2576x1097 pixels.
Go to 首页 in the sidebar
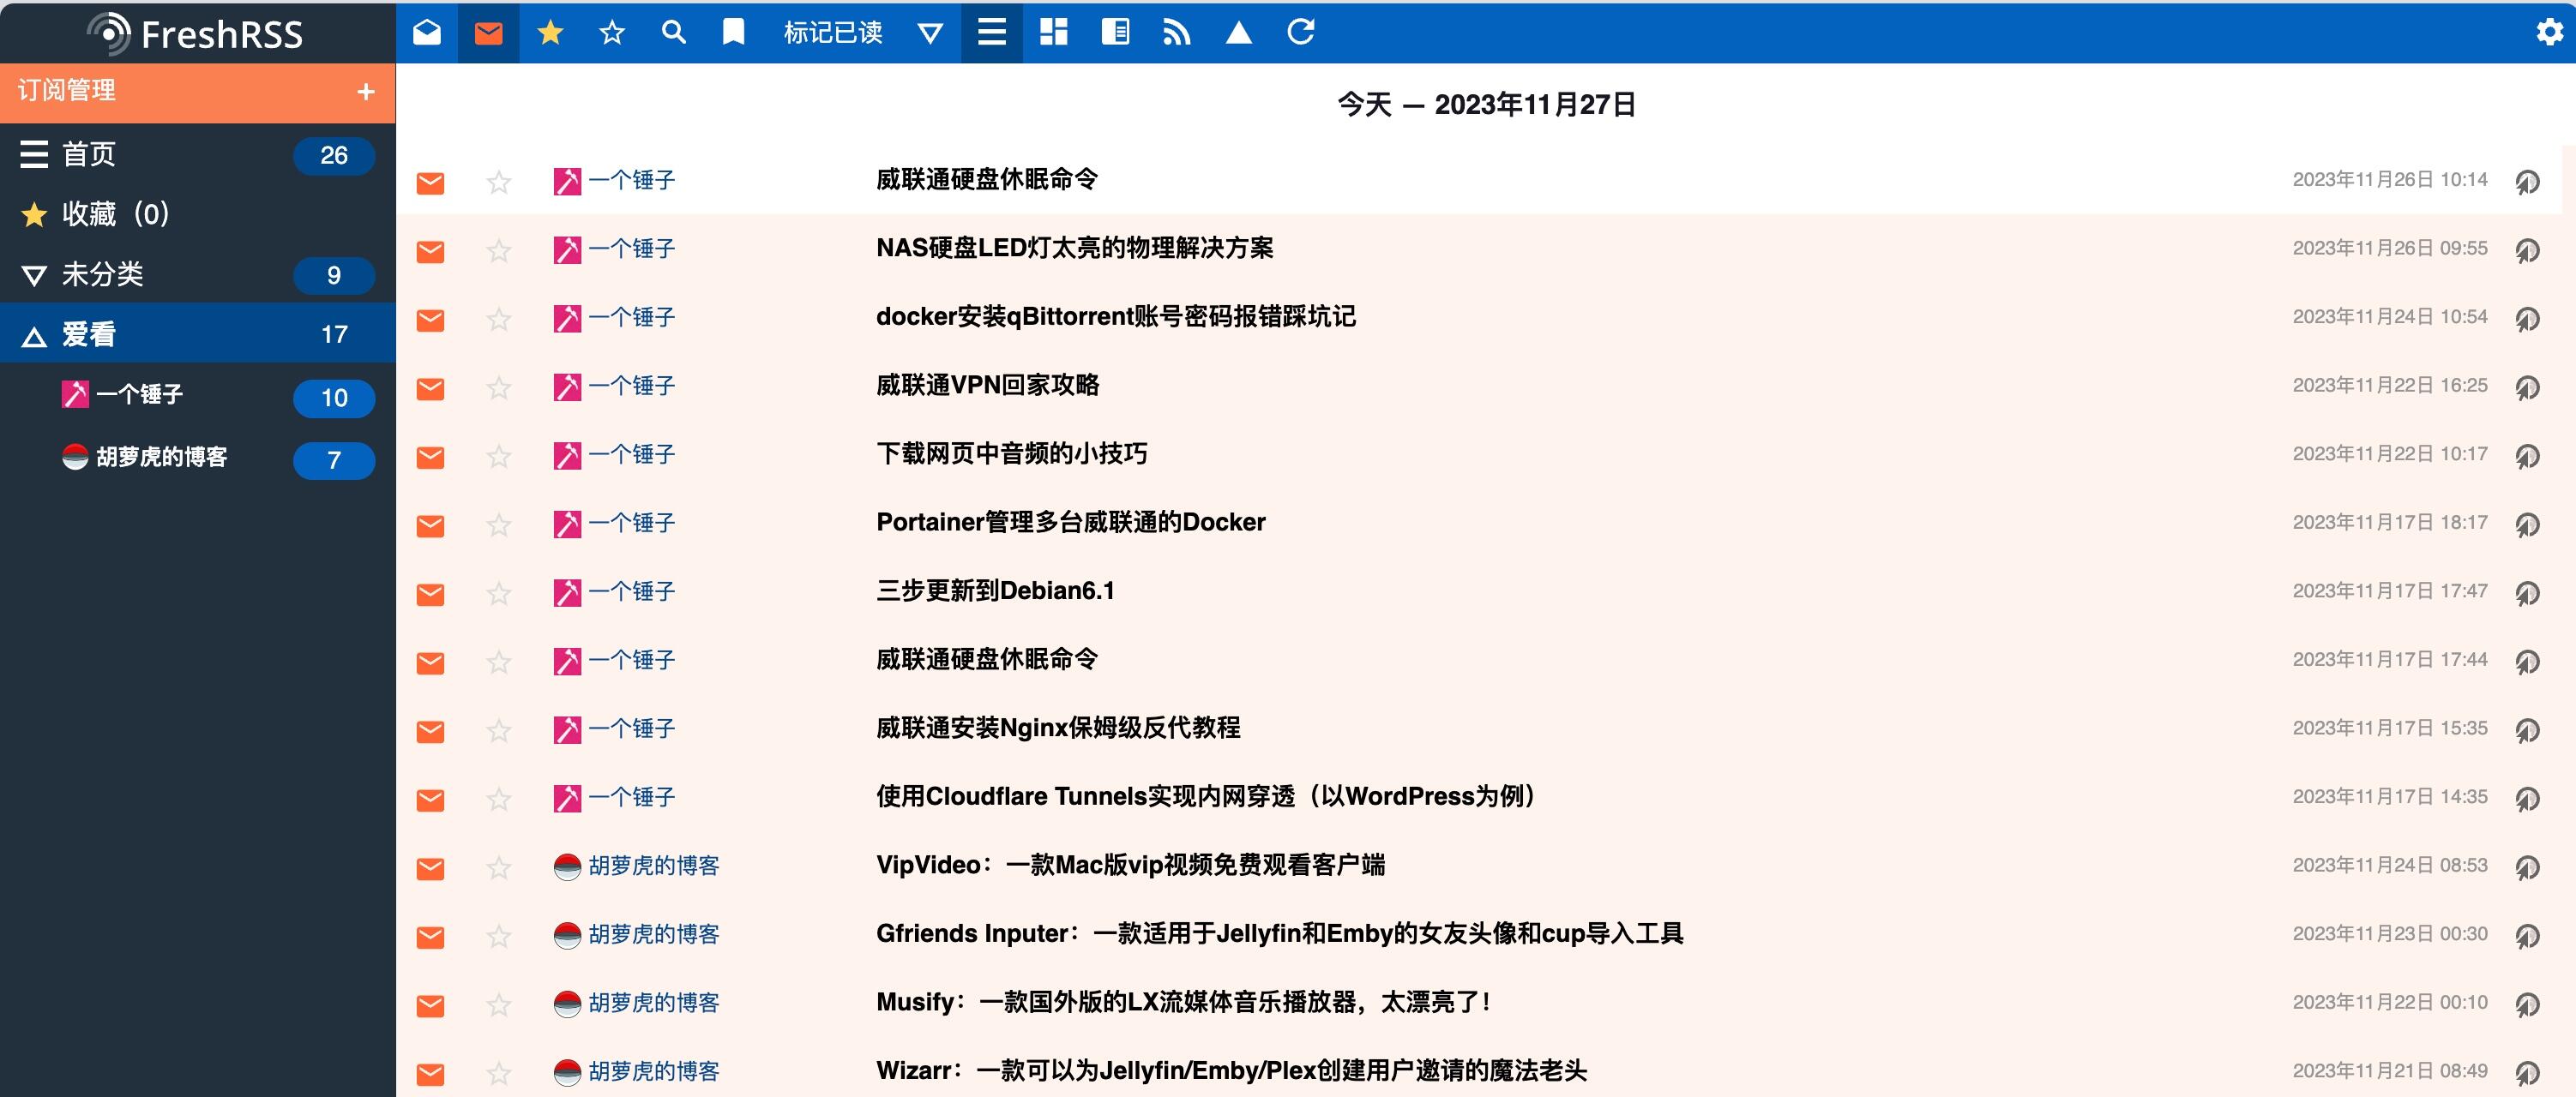pos(89,154)
